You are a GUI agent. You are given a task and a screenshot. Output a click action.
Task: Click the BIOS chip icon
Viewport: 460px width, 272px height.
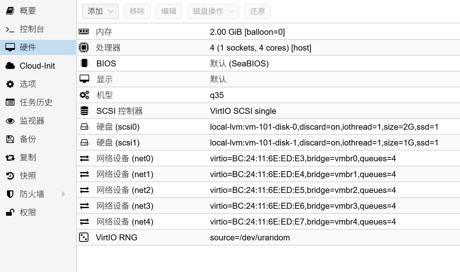(84, 63)
